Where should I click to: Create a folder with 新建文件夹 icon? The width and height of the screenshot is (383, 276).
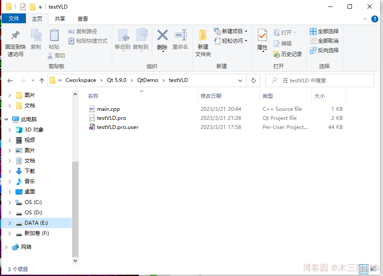tap(203, 36)
